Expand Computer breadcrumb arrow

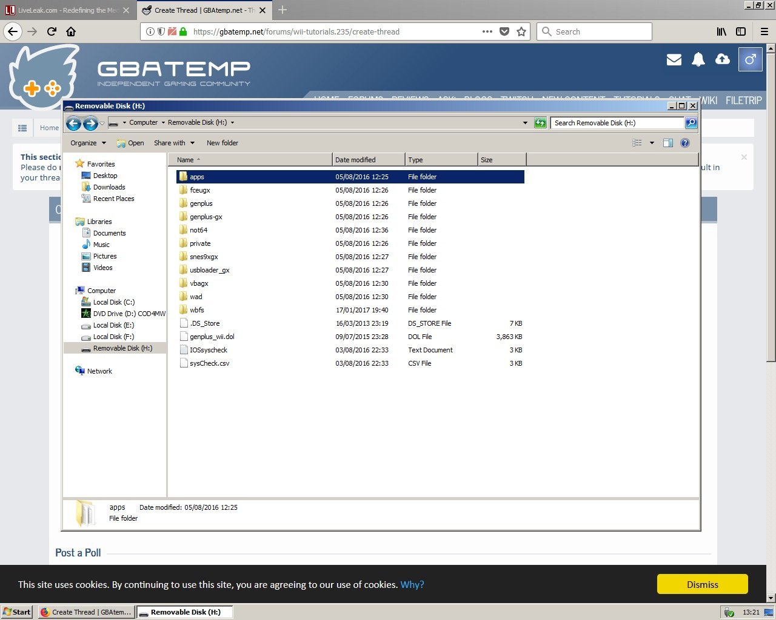[x=163, y=122]
